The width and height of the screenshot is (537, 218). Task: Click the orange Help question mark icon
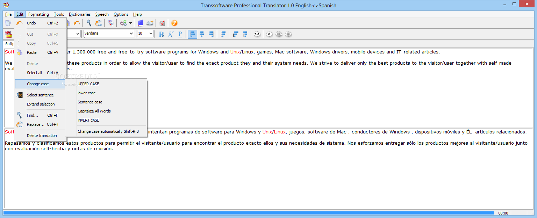[174, 23]
